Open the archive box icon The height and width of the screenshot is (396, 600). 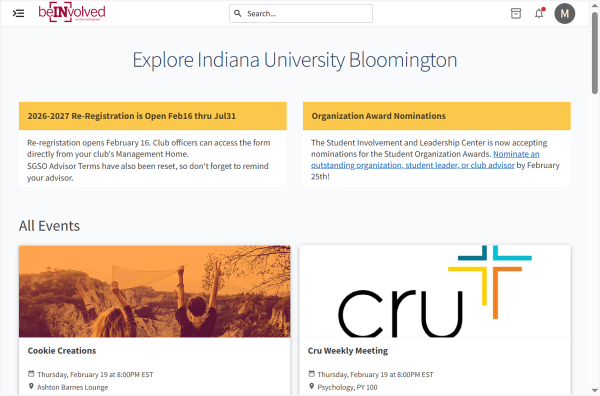pyautogui.click(x=516, y=13)
